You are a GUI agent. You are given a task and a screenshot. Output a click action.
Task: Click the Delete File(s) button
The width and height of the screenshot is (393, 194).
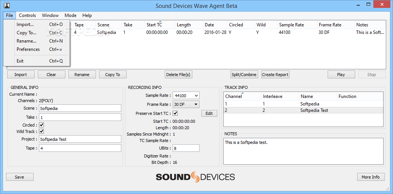point(178,75)
